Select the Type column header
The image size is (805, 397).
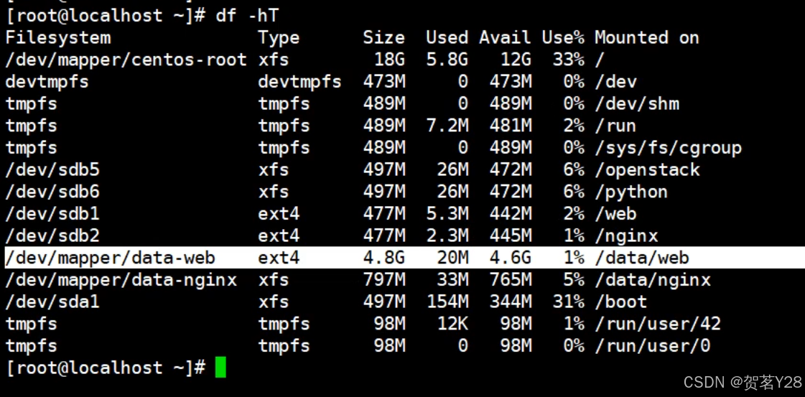tap(279, 38)
